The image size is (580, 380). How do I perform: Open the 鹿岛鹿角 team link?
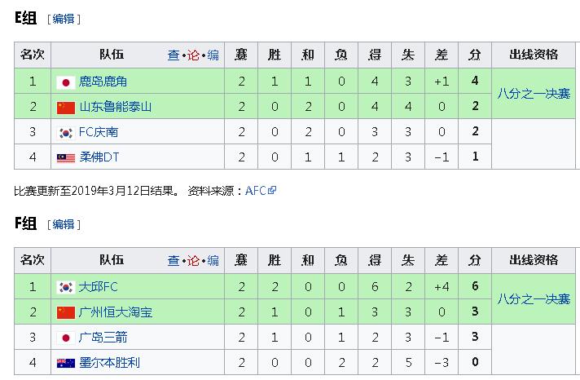tap(103, 82)
